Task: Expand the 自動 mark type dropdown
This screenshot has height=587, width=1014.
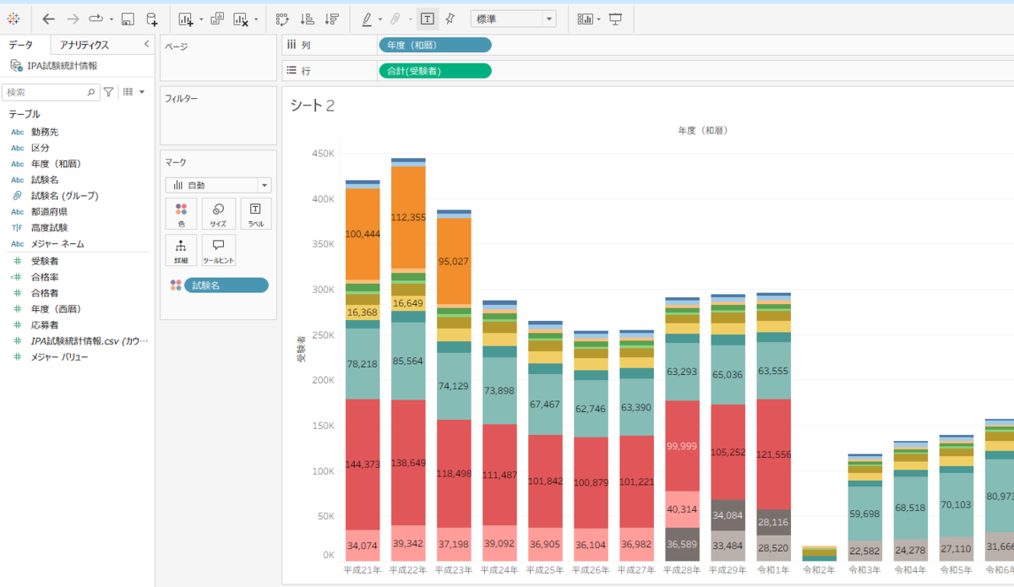Action: point(218,185)
